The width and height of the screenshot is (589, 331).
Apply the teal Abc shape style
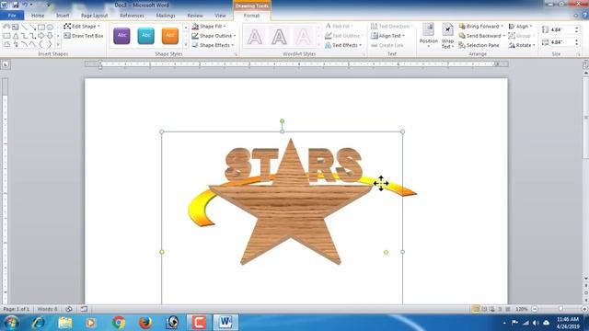[145, 36]
